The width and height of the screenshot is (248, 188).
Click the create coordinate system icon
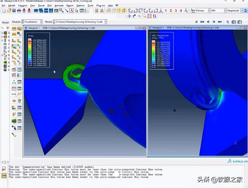tap(14, 82)
